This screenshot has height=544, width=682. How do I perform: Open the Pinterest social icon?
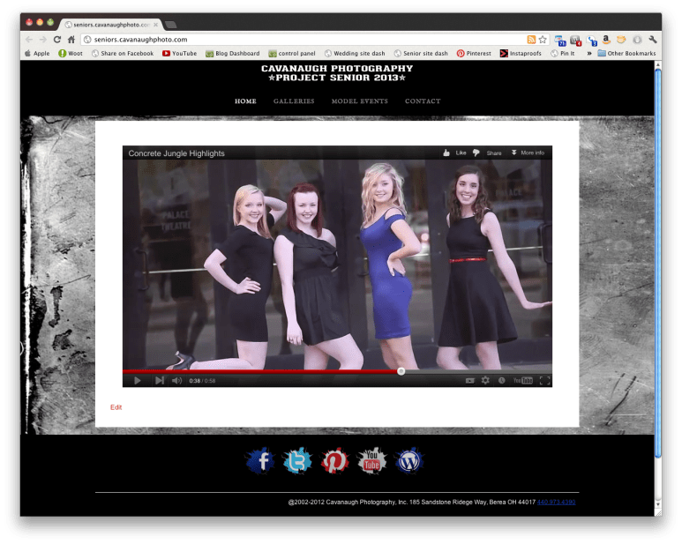[334, 460]
